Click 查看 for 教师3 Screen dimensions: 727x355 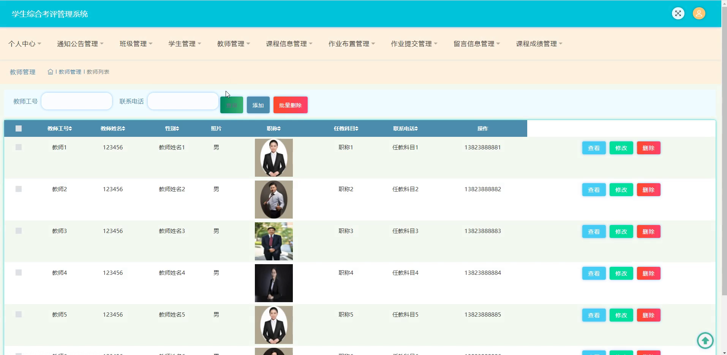tap(594, 231)
